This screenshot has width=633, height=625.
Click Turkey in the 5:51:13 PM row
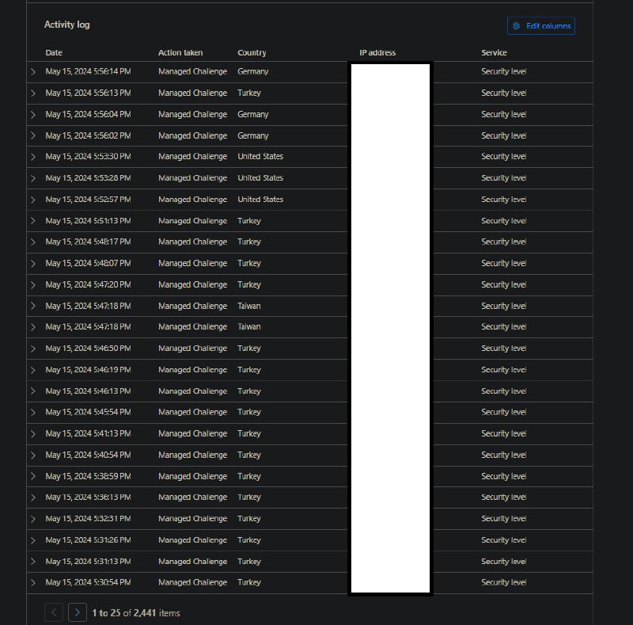pyautogui.click(x=249, y=221)
